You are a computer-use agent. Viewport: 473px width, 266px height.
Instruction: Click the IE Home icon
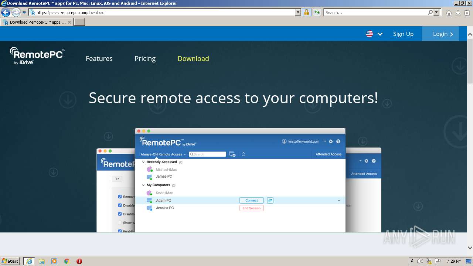click(x=449, y=13)
